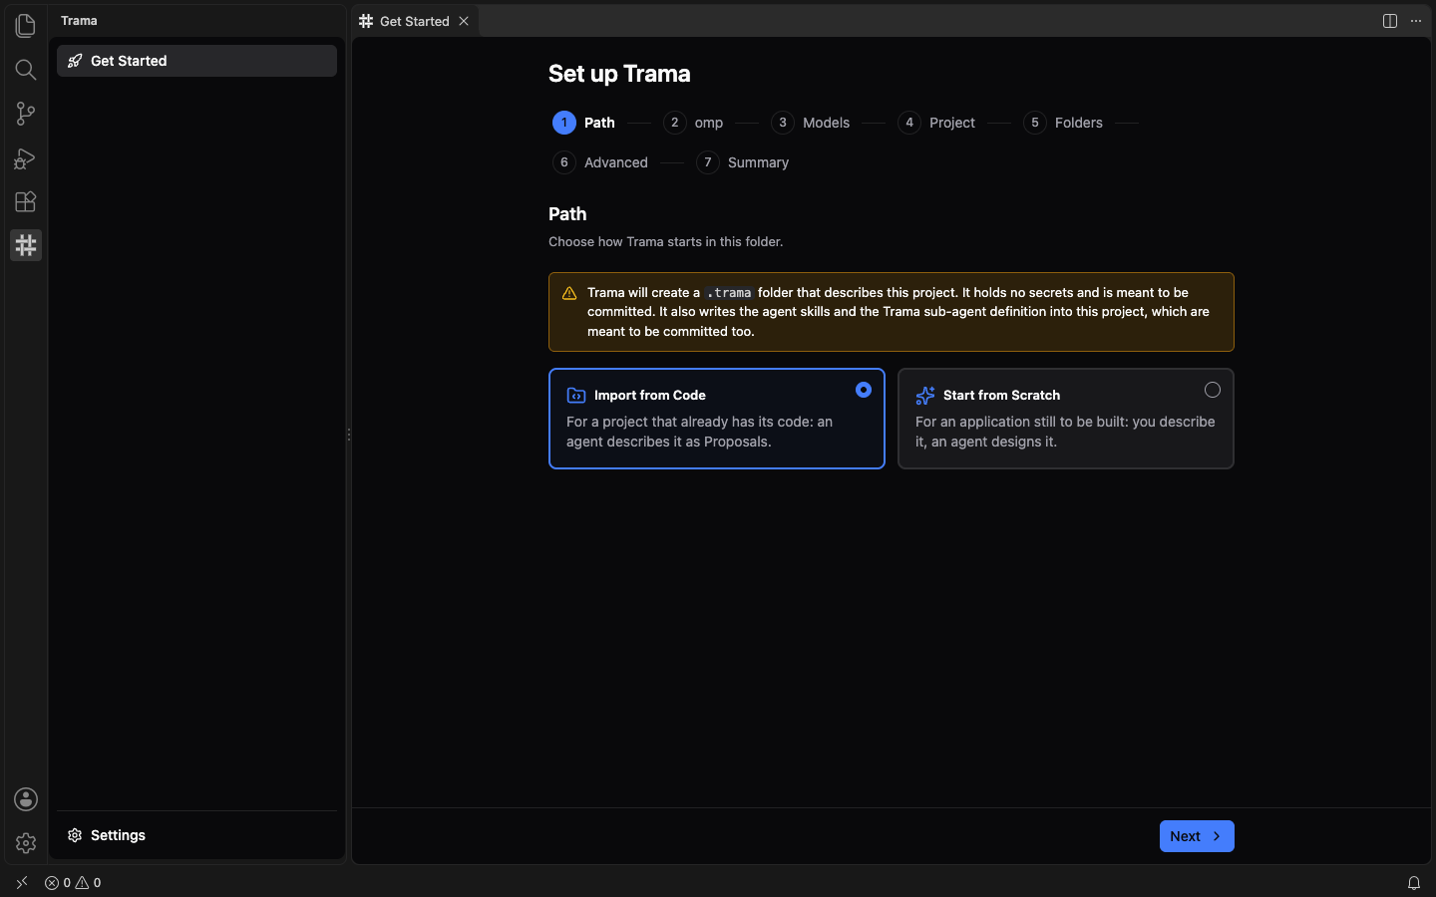This screenshot has width=1436, height=897.
Task: Click the warning triangle in the notice banner
Action: tap(569, 293)
